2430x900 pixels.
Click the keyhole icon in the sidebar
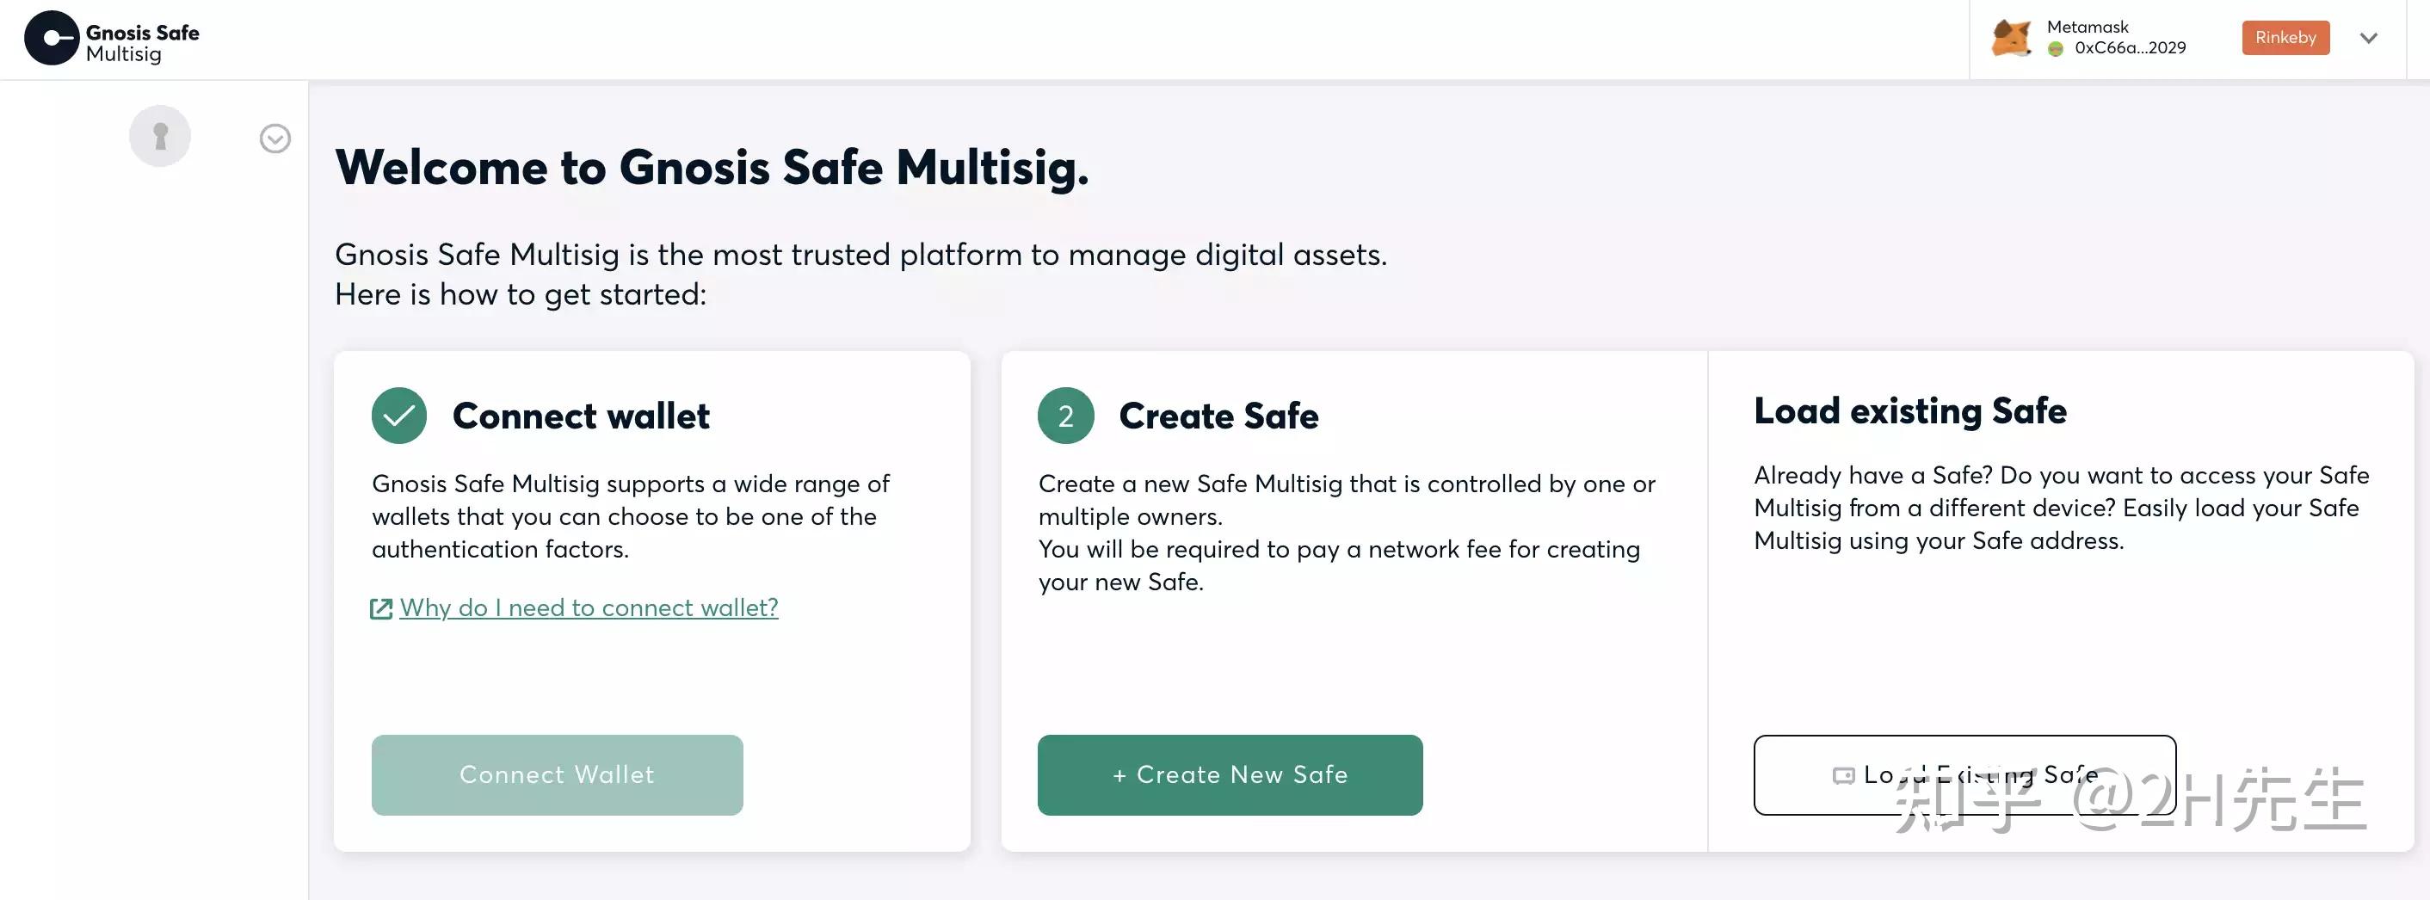[x=159, y=135]
